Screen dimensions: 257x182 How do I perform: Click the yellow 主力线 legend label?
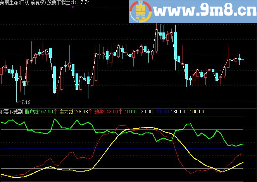pos(67,112)
